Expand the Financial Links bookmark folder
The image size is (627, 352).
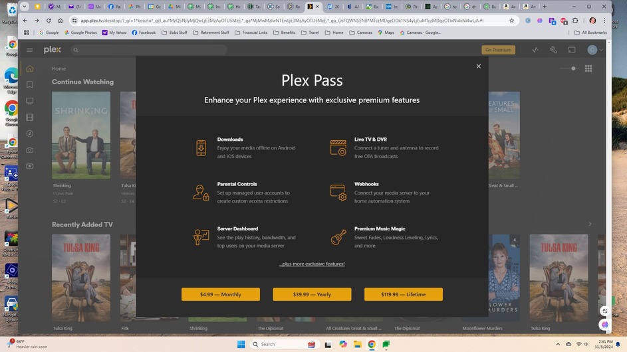(x=251, y=33)
